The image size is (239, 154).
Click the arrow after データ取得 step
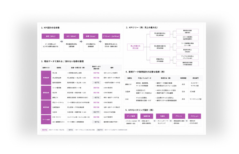coord(139,121)
